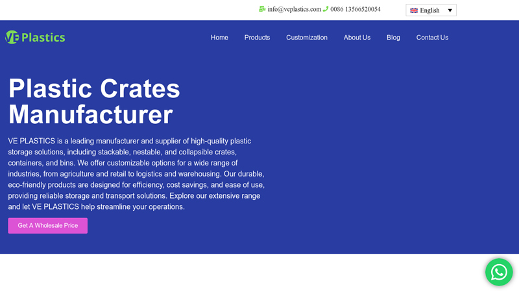
Task: Open the Customization page
Action: [x=307, y=38]
